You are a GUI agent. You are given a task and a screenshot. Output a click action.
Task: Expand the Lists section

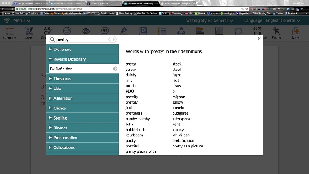[x=83, y=89]
